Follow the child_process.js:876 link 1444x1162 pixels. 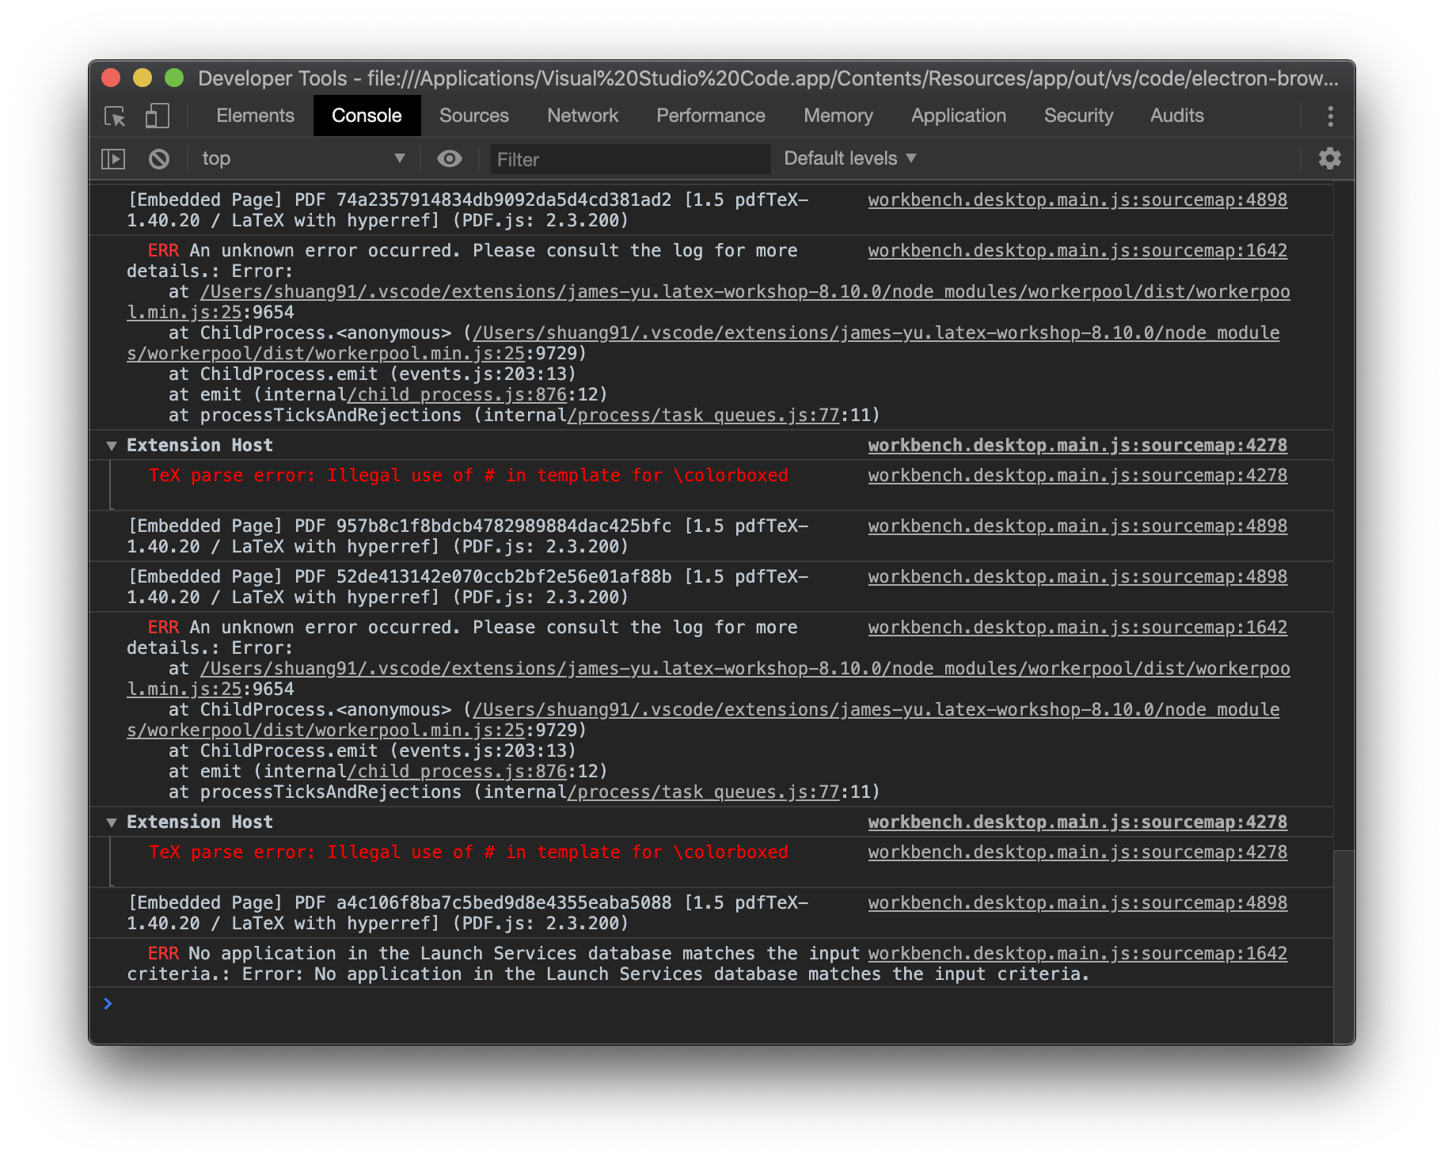pyautogui.click(x=459, y=394)
